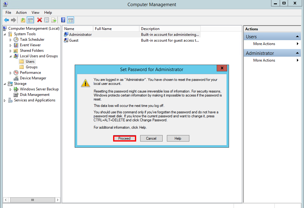Click "Built-in account for administering..." description
Viewport: 304px width, 208px height.
[x=170, y=35]
